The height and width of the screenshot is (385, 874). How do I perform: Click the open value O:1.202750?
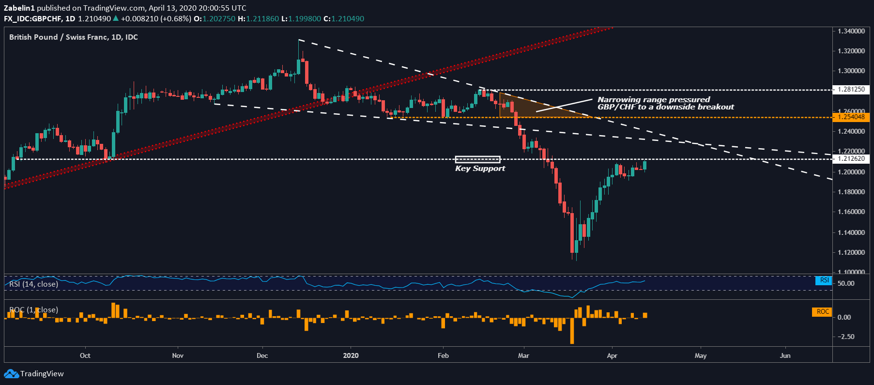coord(215,18)
